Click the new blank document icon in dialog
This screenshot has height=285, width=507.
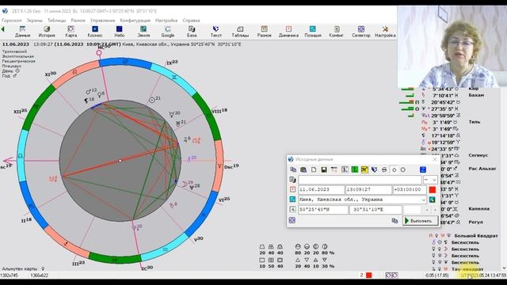(314, 169)
